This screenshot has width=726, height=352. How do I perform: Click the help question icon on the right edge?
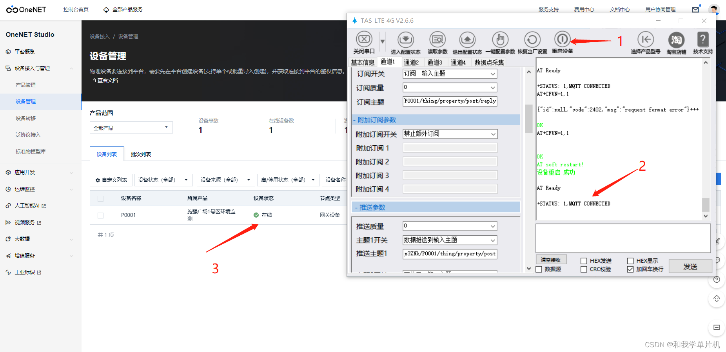coord(717,280)
